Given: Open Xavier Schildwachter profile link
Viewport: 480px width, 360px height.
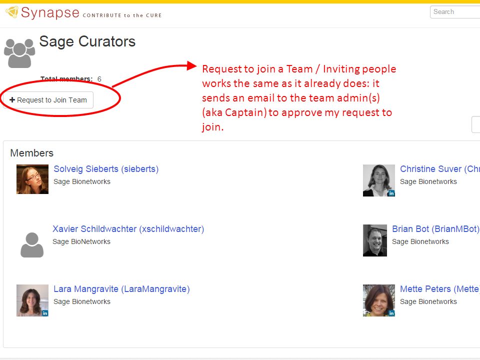Looking at the screenshot, I should point(128,229).
